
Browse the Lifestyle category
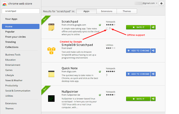10,75
